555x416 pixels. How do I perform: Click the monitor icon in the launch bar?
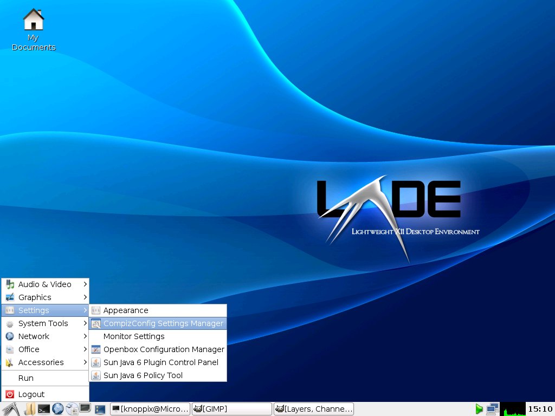[85, 408]
